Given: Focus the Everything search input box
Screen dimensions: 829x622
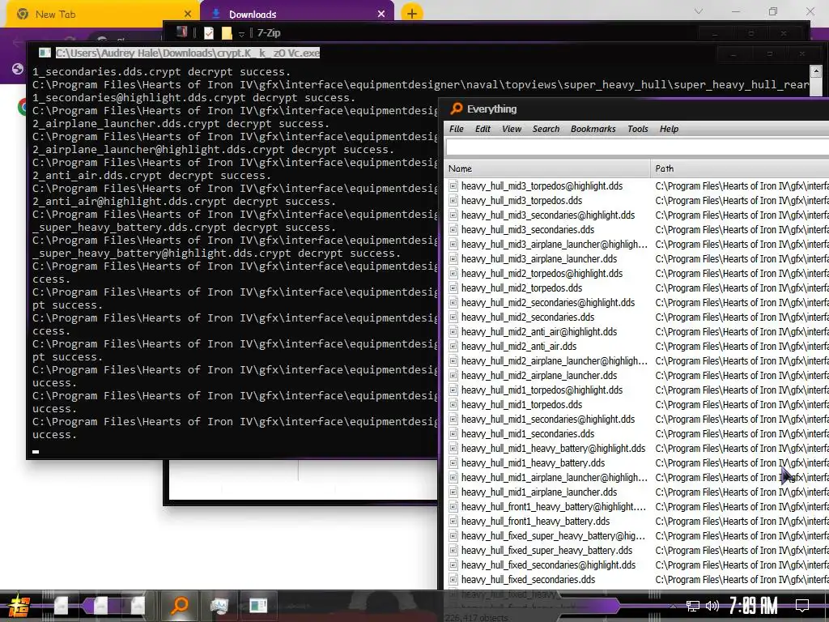Looking at the screenshot, I should [x=637, y=147].
